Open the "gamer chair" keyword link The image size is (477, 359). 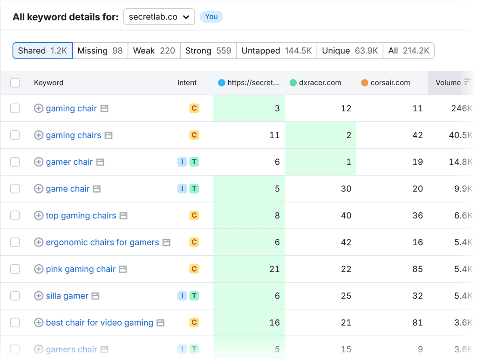point(68,161)
